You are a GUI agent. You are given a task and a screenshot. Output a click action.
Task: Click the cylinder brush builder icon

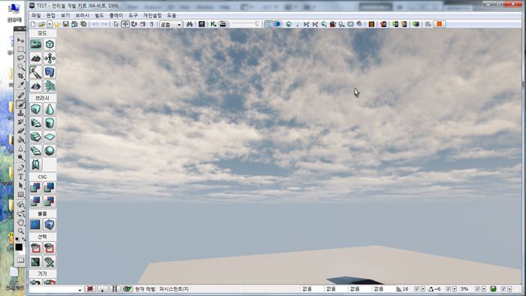[50, 123]
